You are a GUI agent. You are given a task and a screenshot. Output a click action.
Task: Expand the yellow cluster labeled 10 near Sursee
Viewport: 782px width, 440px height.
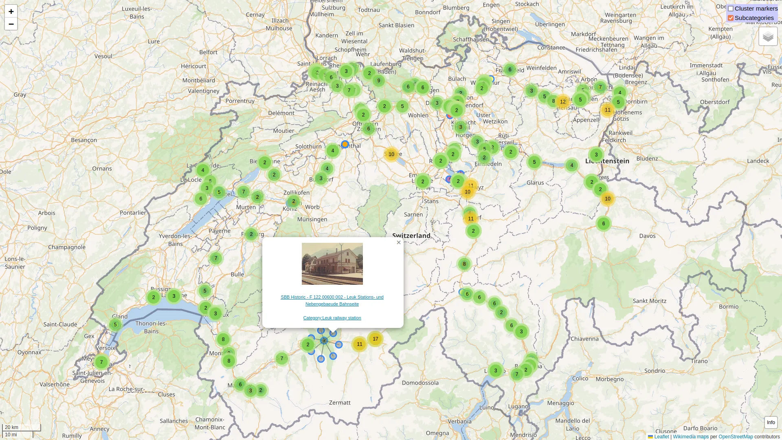[391, 154]
